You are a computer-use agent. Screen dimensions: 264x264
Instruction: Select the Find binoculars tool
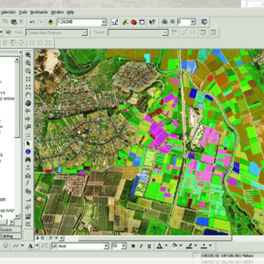pyautogui.click(x=28, y=160)
